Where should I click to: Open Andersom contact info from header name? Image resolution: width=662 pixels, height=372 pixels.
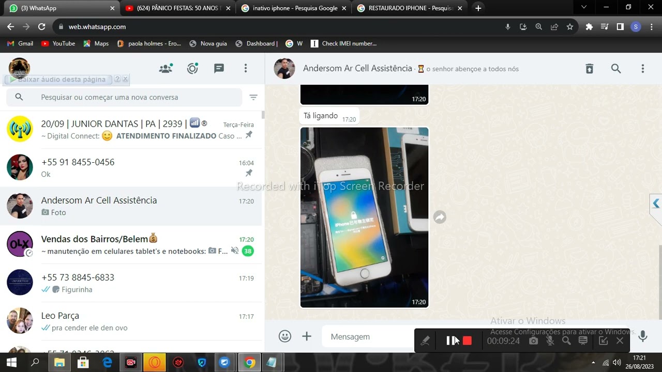click(x=357, y=68)
